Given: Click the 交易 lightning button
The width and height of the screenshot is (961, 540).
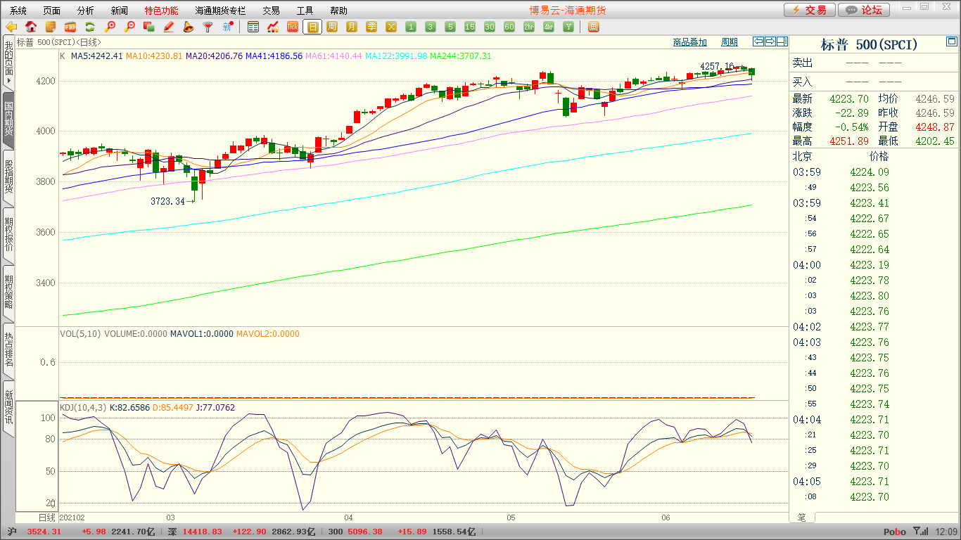Looking at the screenshot, I should tap(810, 10).
